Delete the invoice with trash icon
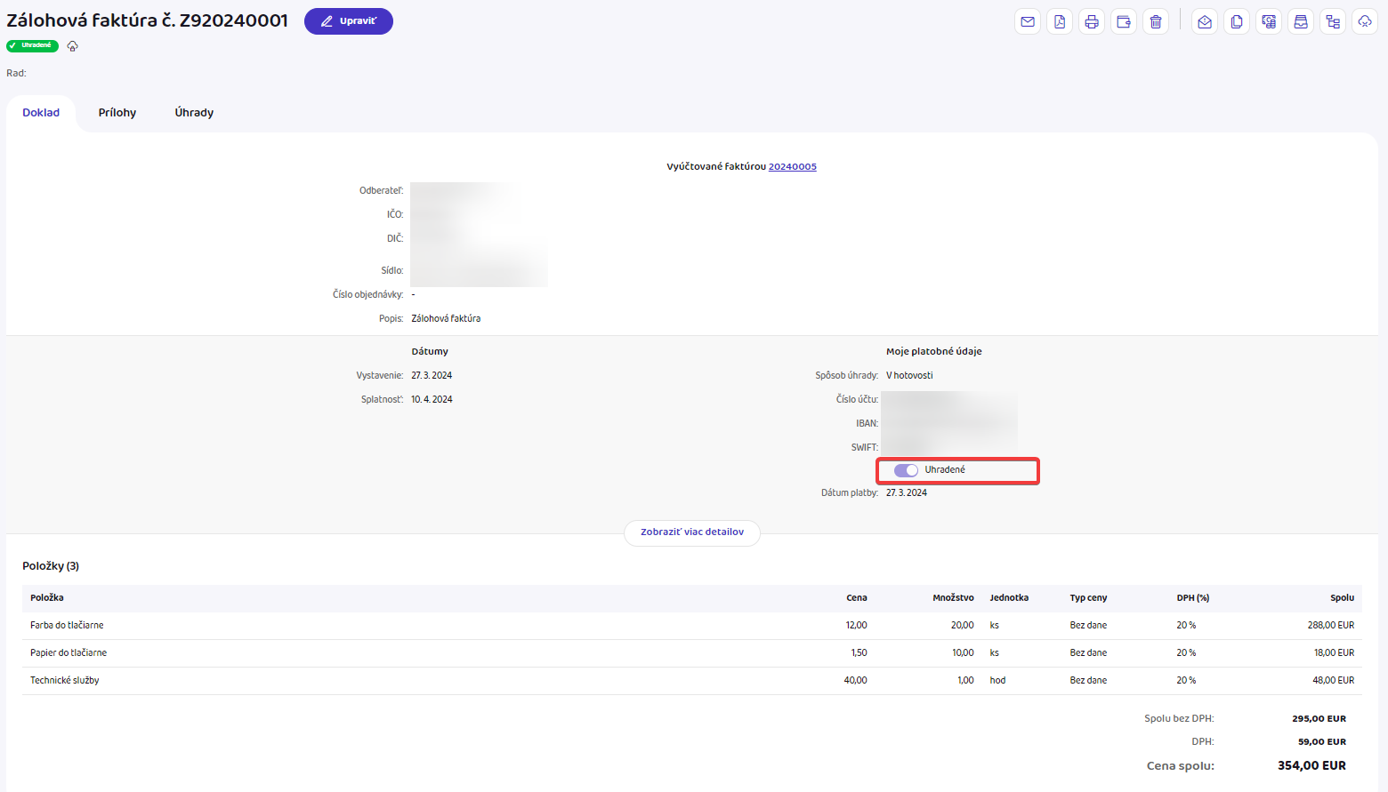 coord(1156,22)
